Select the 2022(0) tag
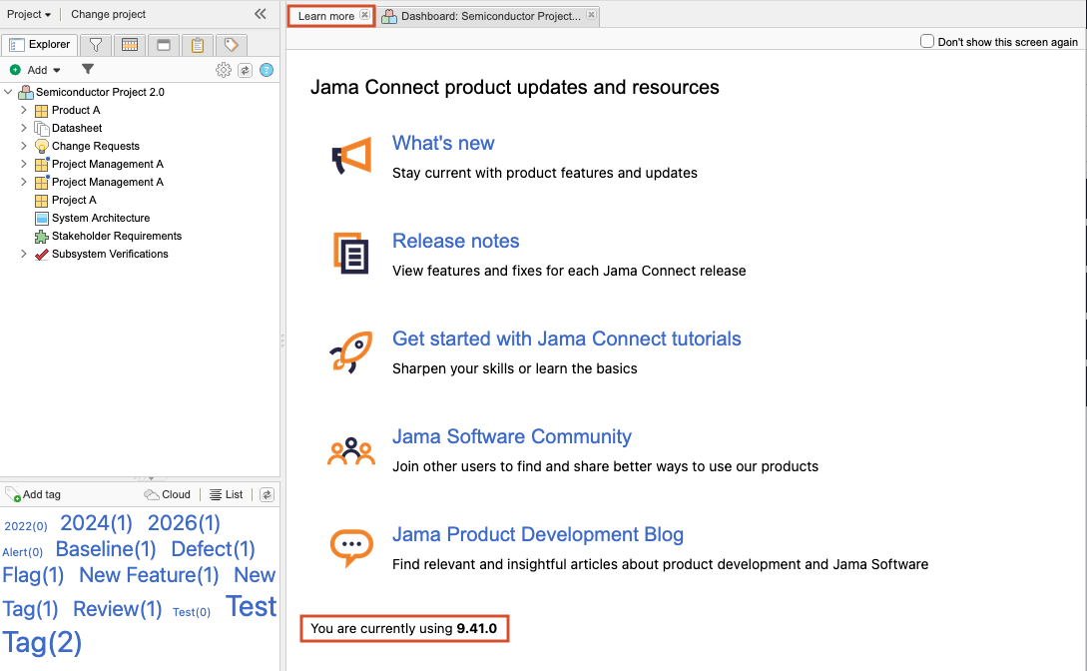Image resolution: width=1087 pixels, height=671 pixels. (26, 526)
